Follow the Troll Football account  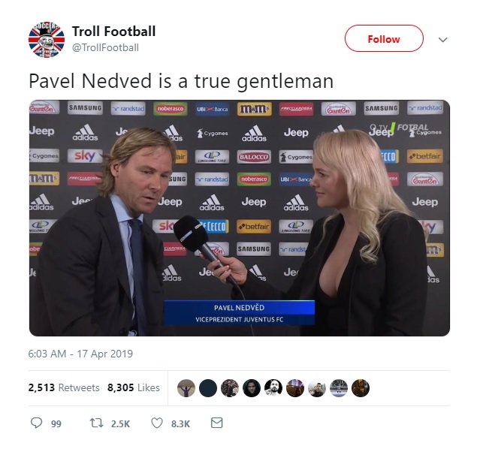[384, 38]
